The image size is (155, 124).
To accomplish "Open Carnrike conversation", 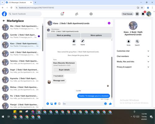I will coord(21,36).
